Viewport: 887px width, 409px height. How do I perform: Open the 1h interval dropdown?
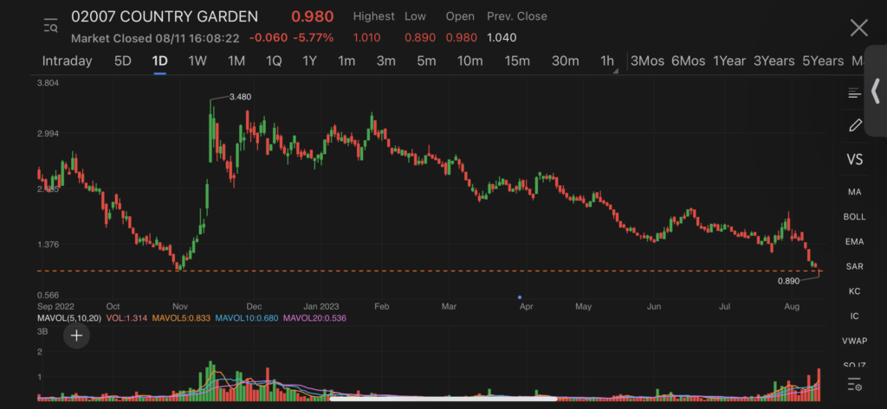click(608, 61)
